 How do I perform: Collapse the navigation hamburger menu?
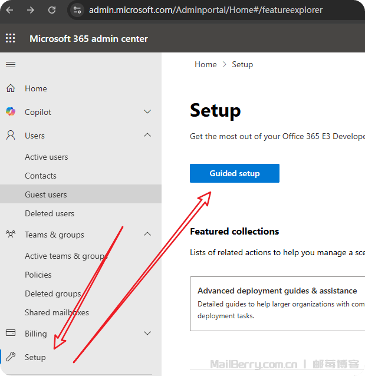pyautogui.click(x=11, y=64)
